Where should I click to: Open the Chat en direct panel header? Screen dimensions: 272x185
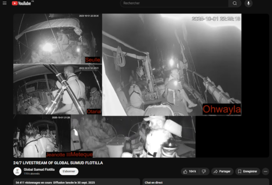(154, 183)
